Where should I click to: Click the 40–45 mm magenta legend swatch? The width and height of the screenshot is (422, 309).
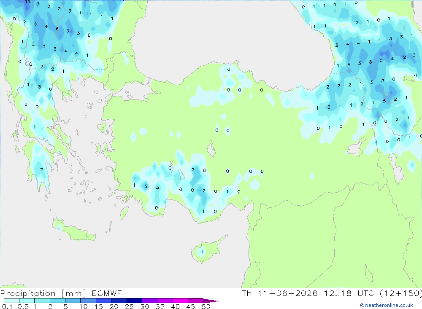pos(180,301)
